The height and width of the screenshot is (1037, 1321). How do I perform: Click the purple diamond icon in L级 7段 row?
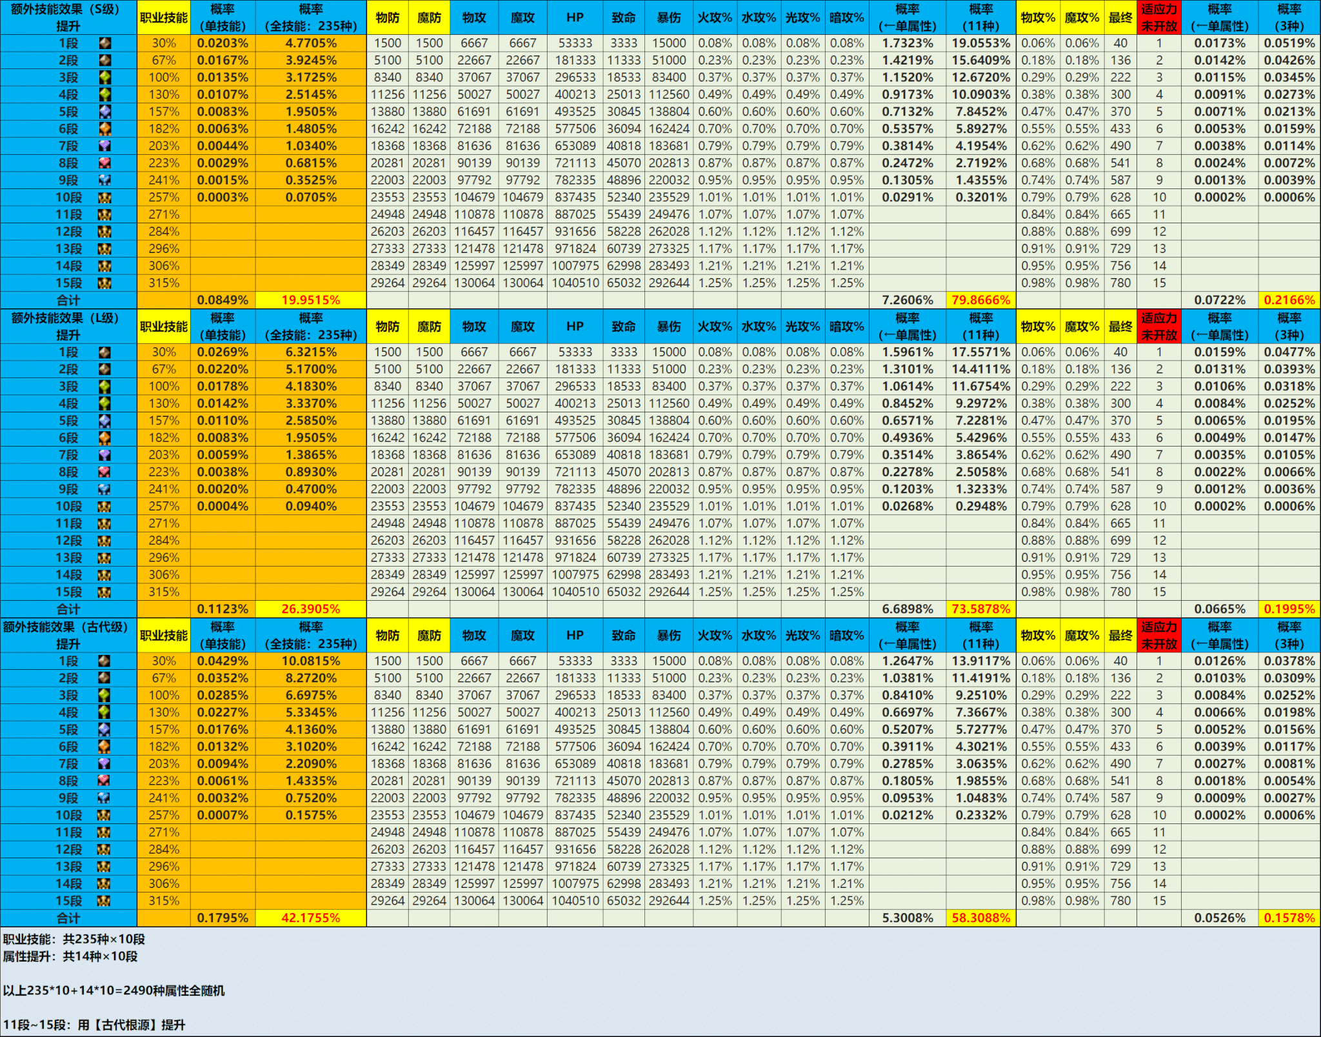104,455
